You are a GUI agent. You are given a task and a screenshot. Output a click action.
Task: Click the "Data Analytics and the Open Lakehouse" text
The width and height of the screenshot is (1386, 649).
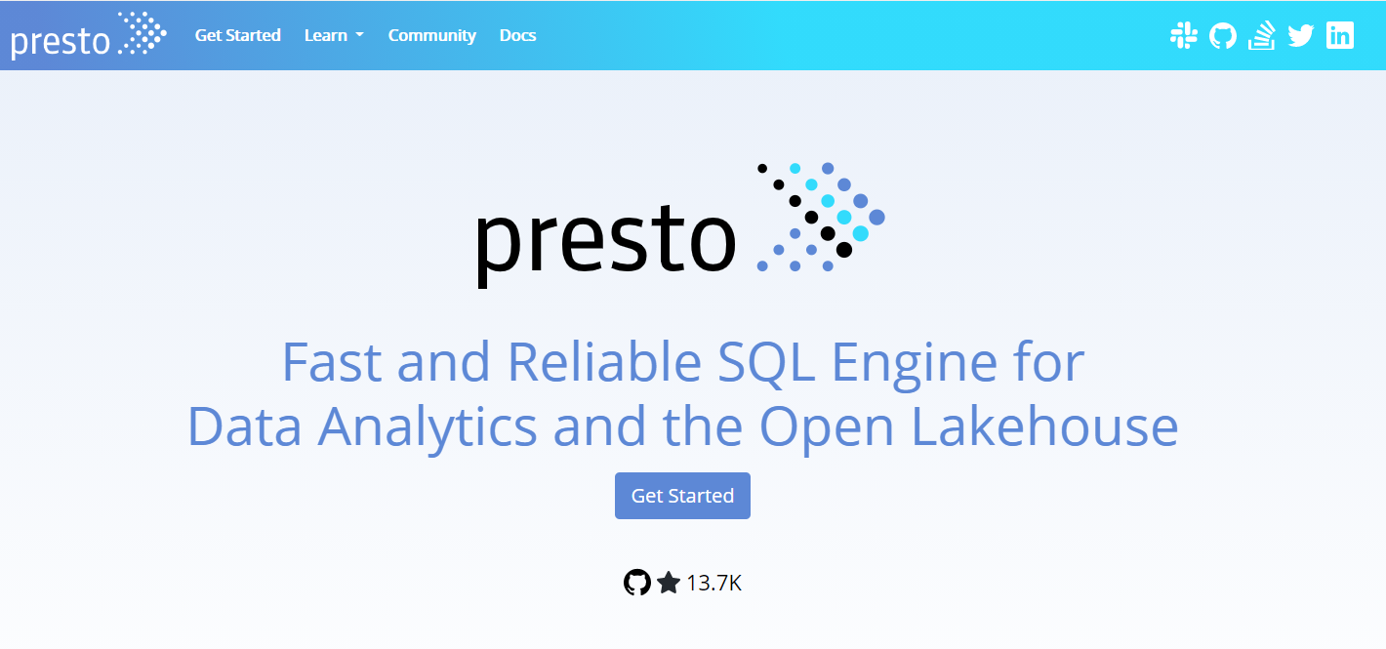(682, 426)
